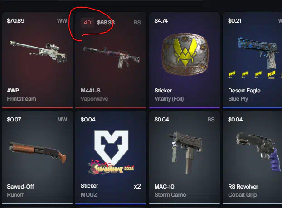Select the R8 Revolver Cobalt Grip image
This screenshot has width=282, height=208.
[258, 152]
